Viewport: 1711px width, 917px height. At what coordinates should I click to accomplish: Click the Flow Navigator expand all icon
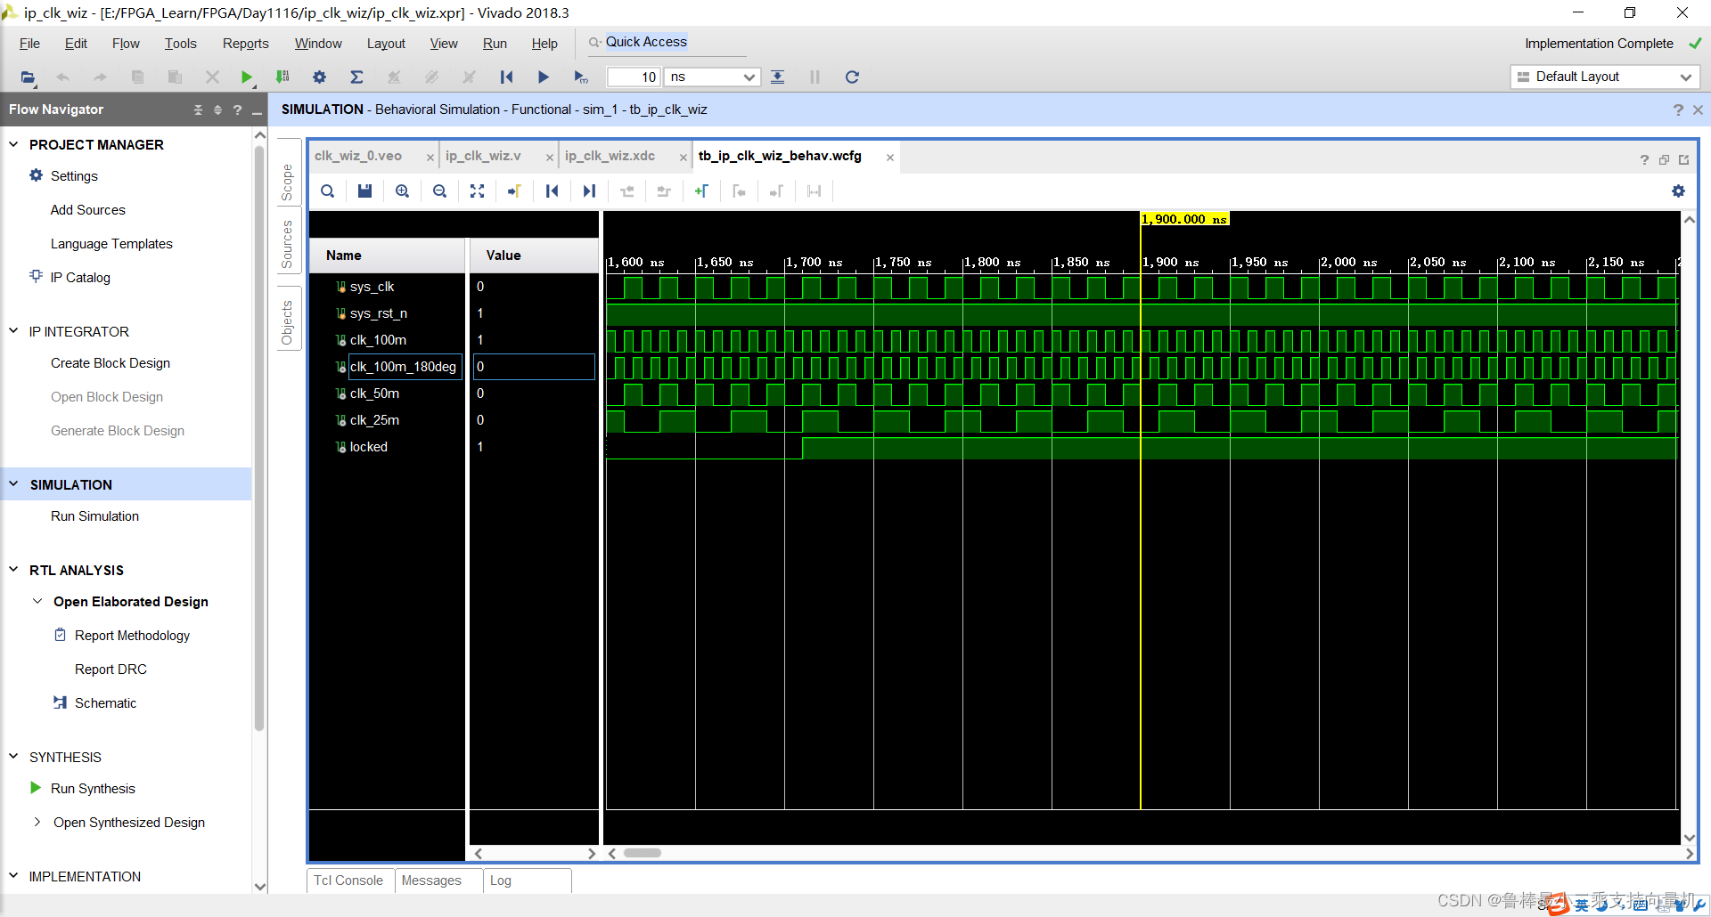(x=217, y=110)
